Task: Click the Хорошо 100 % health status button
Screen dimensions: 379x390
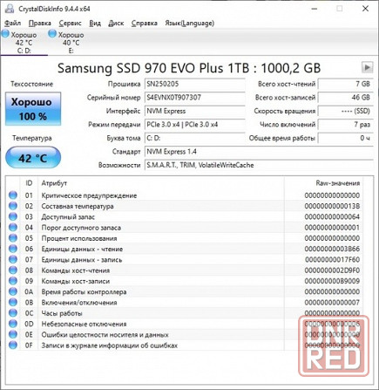Action: pyautogui.click(x=33, y=109)
